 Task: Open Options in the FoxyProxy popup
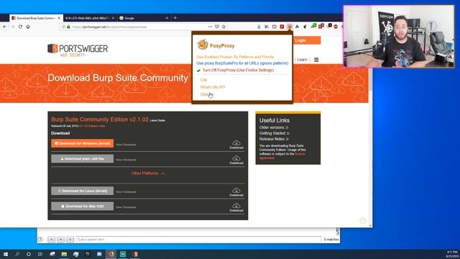[206, 94]
